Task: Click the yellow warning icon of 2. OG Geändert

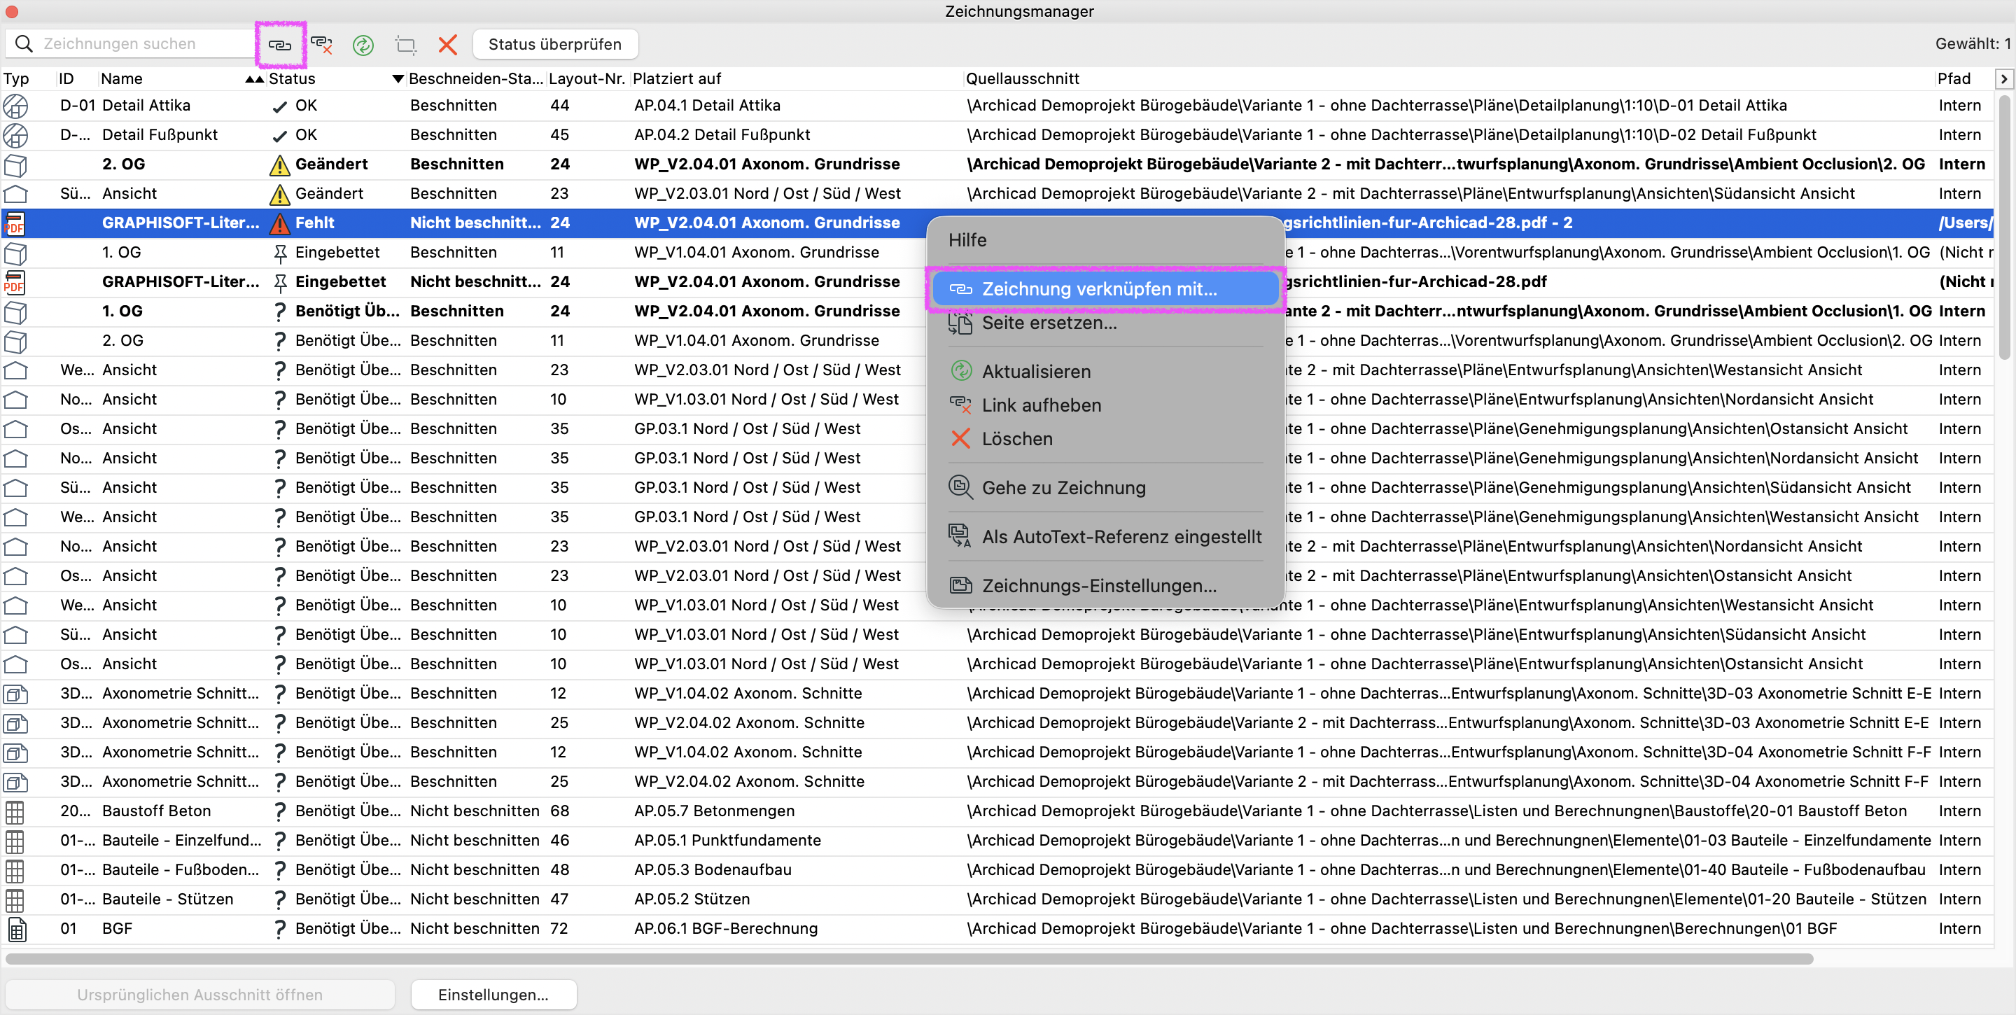Action: 279,164
